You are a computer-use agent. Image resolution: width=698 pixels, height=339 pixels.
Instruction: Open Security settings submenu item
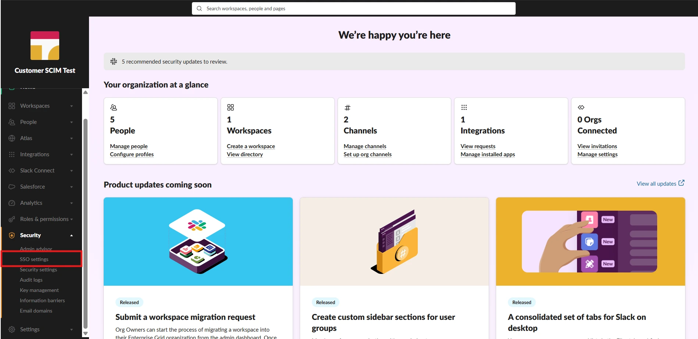[x=39, y=270]
